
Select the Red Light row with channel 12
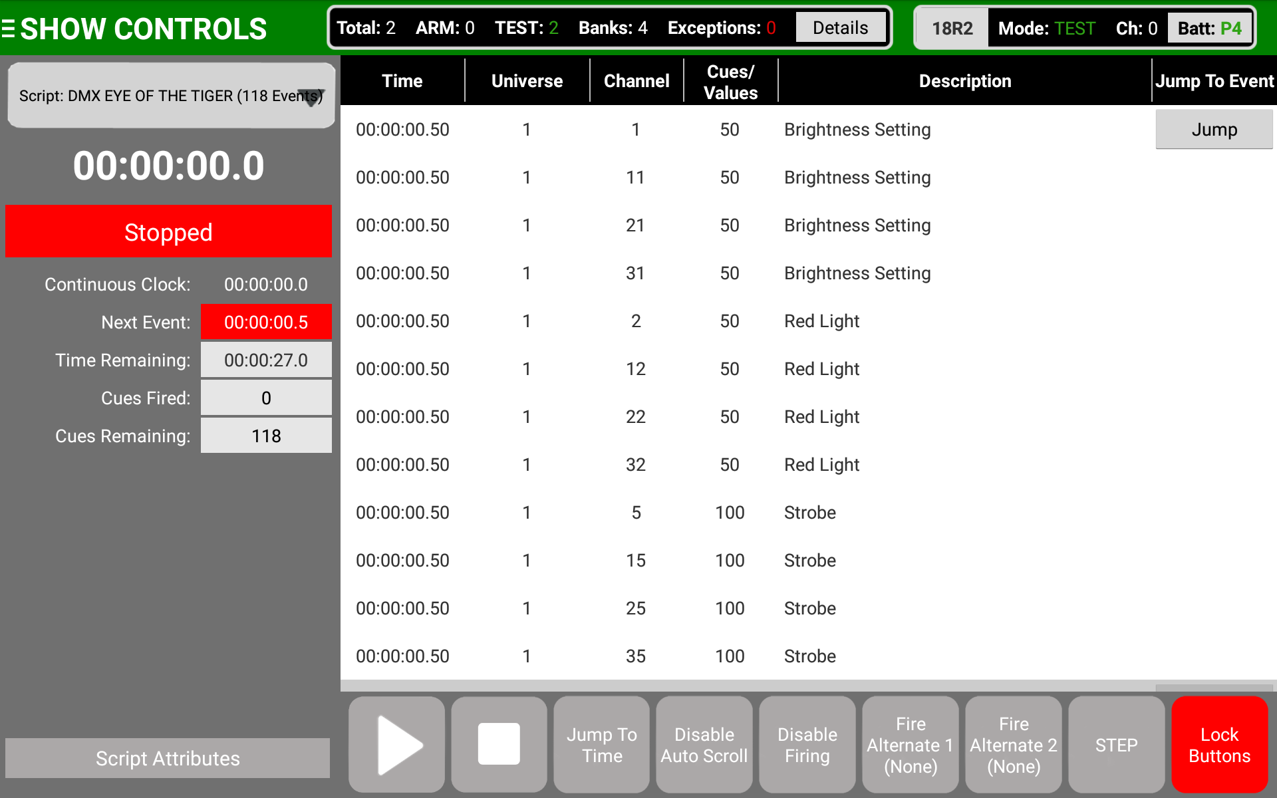click(809, 369)
